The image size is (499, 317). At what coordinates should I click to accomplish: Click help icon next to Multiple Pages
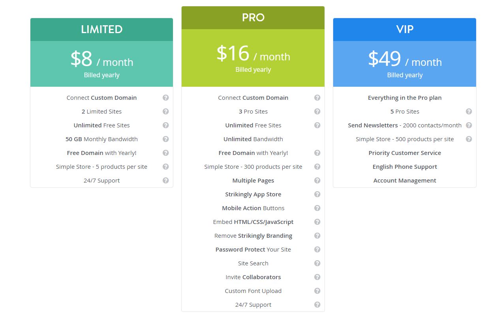click(317, 181)
